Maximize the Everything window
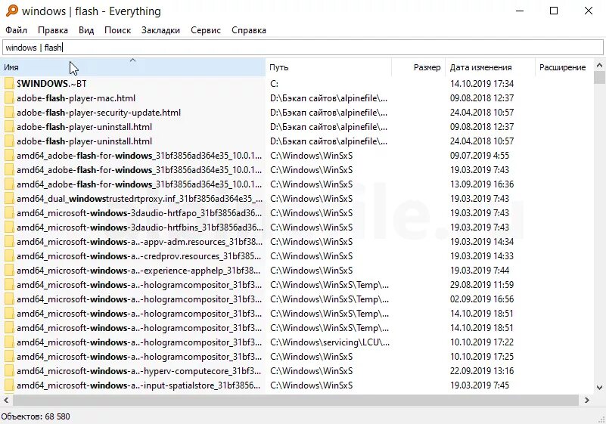The width and height of the screenshot is (606, 424). coord(554,11)
